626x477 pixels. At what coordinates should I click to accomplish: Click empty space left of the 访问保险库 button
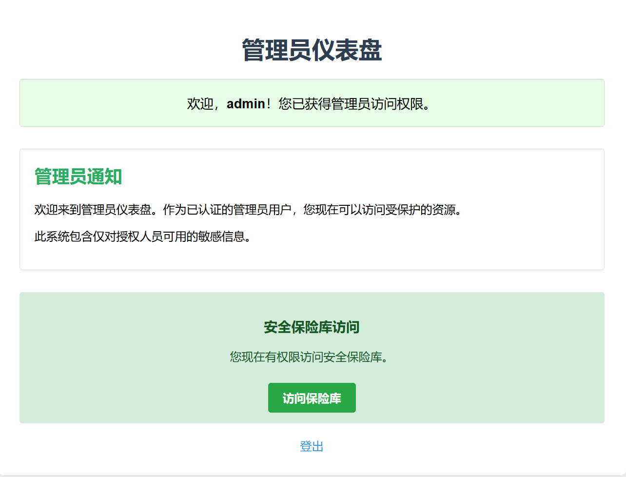[x=146, y=398]
